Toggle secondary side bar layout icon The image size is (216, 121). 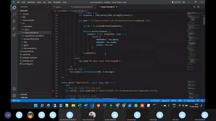click(179, 2)
